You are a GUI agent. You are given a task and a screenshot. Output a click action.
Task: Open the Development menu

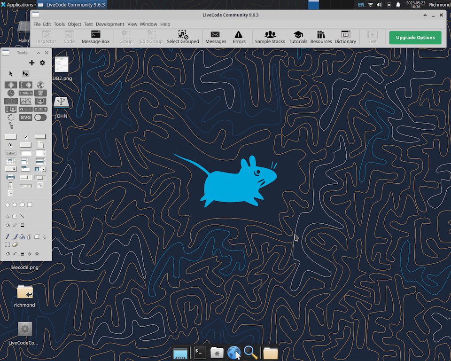coord(109,24)
